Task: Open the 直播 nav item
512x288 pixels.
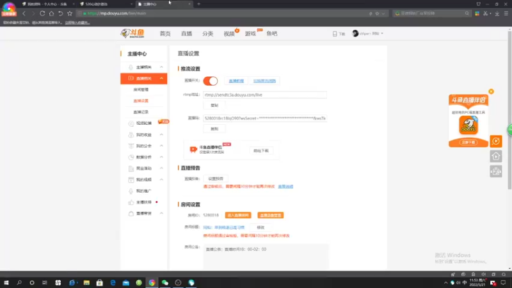Action: click(x=186, y=34)
